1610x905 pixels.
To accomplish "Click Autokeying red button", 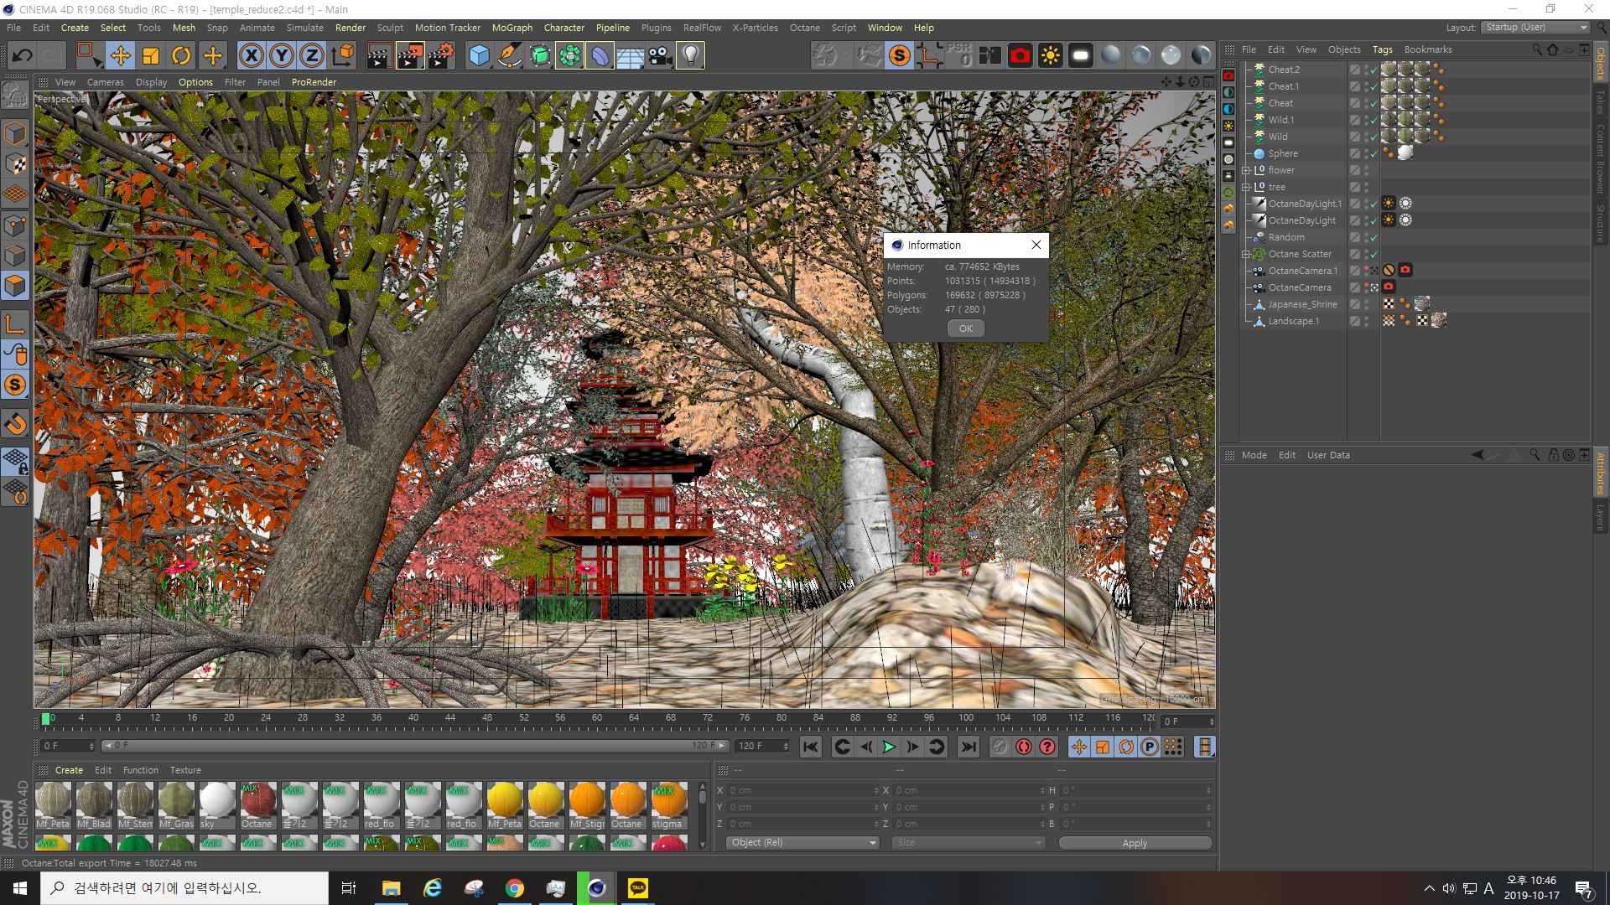I will tap(1024, 747).
